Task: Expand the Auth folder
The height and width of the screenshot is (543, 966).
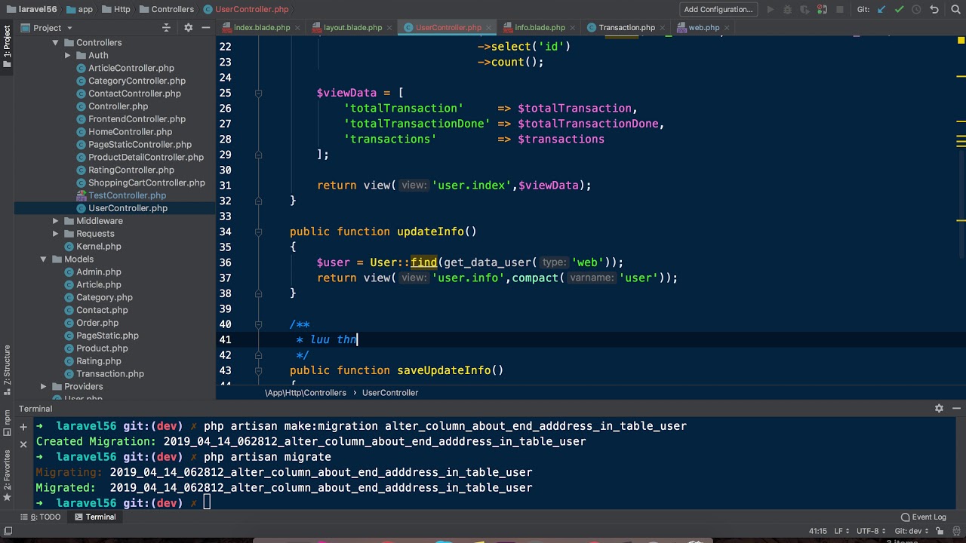Action: coord(67,56)
